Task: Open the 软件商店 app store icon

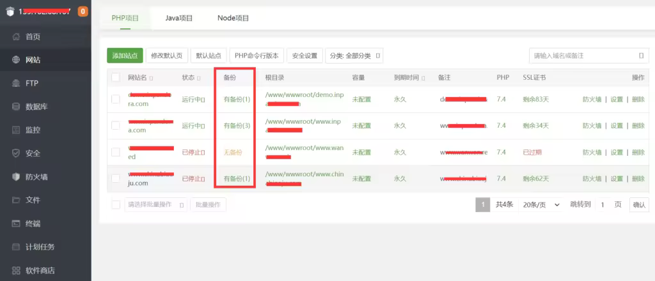Action: (16, 271)
